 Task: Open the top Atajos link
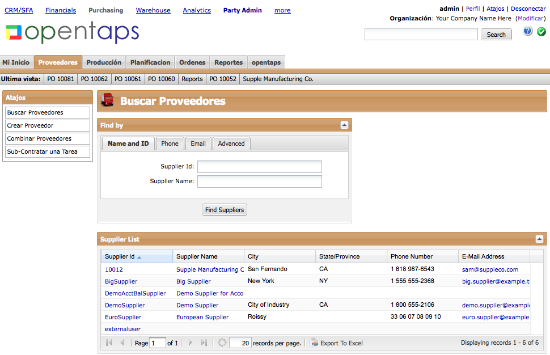(x=495, y=9)
